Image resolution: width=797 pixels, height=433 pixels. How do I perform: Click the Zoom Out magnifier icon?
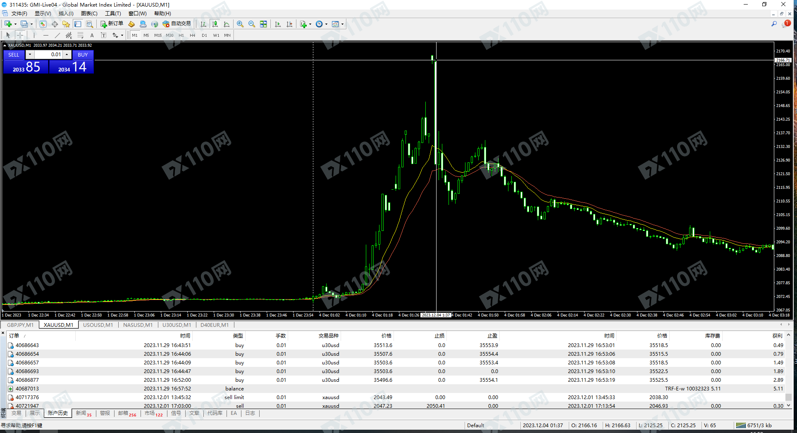coord(251,24)
